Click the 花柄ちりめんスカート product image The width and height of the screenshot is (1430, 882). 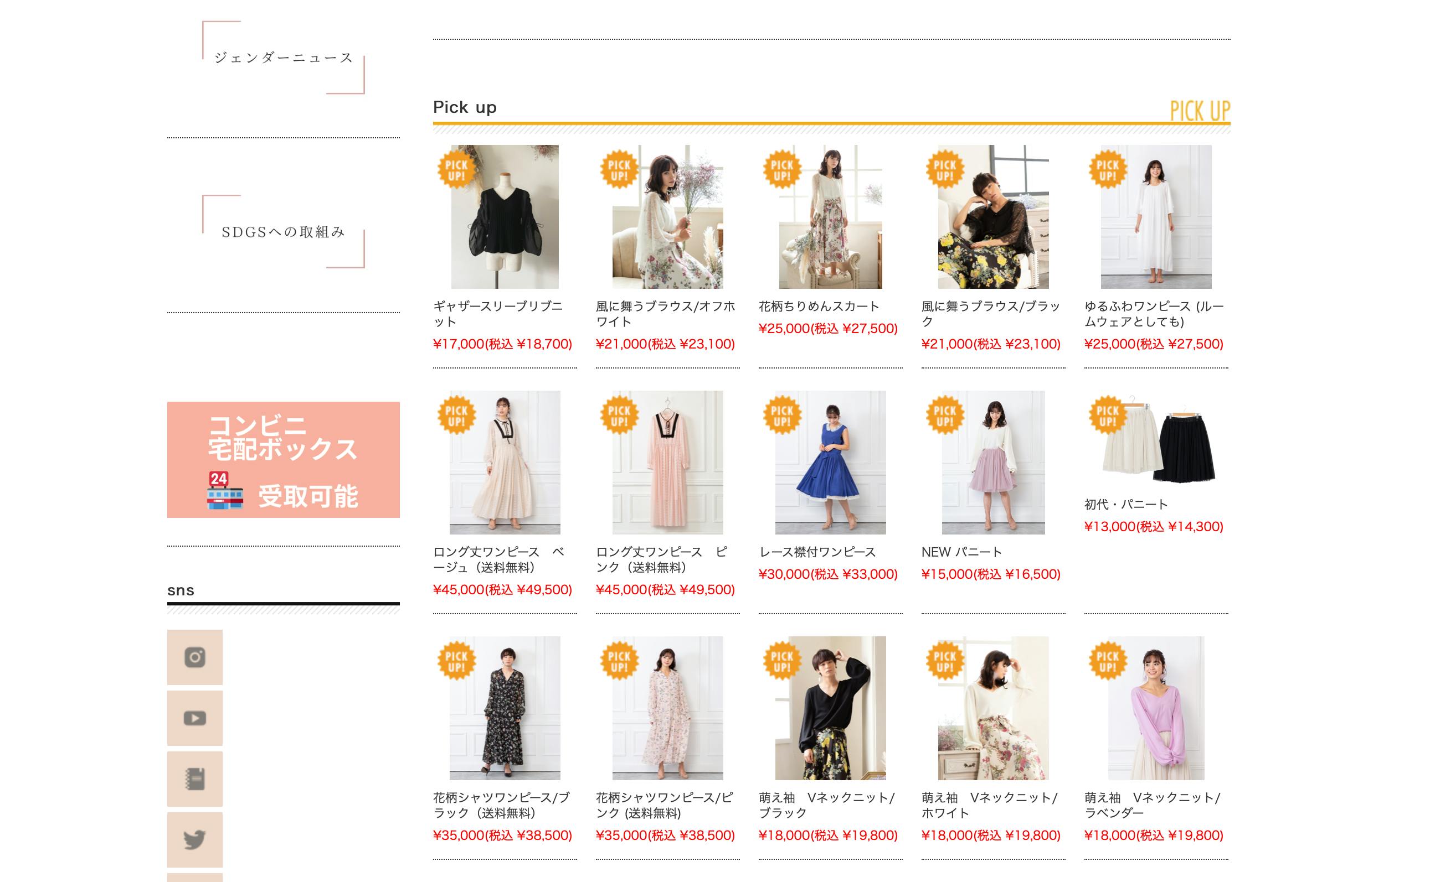click(830, 216)
